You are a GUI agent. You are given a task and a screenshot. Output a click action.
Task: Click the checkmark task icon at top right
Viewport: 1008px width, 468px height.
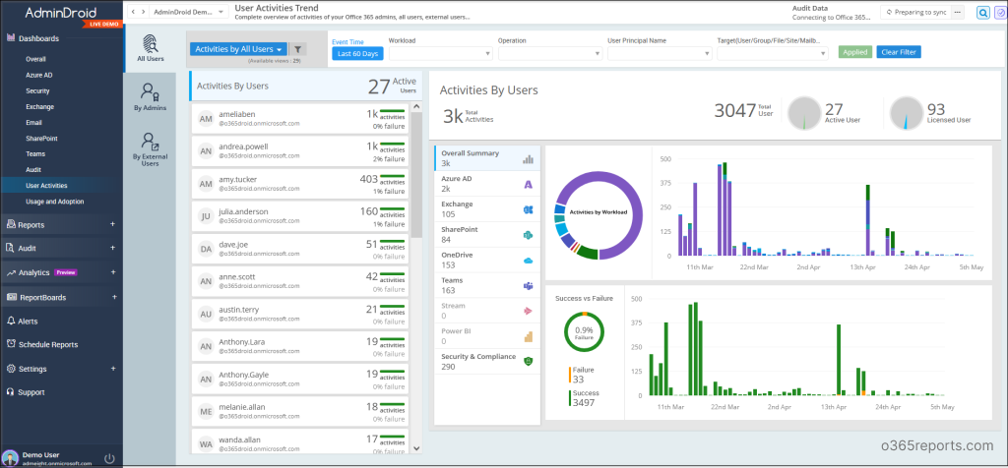point(999,12)
